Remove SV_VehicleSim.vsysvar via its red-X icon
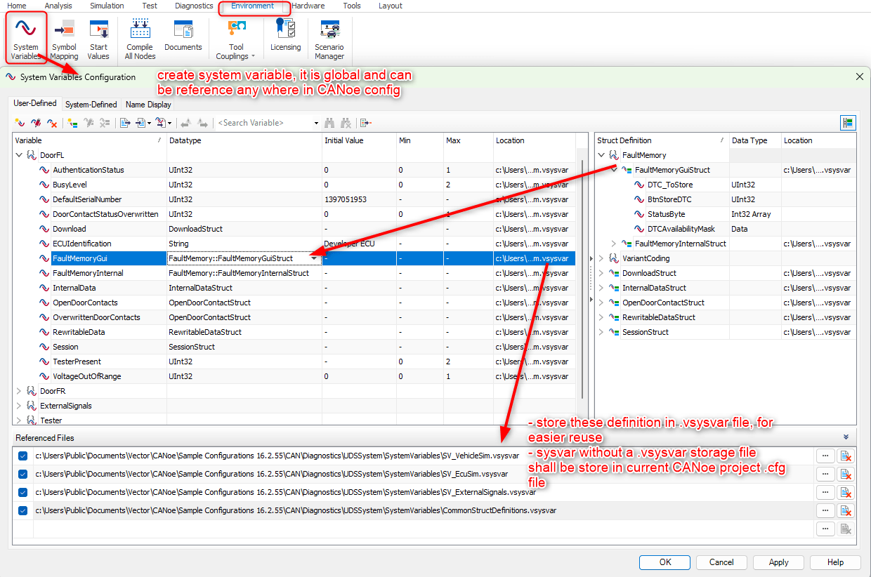Viewport: 871px width, 577px height. (844, 456)
